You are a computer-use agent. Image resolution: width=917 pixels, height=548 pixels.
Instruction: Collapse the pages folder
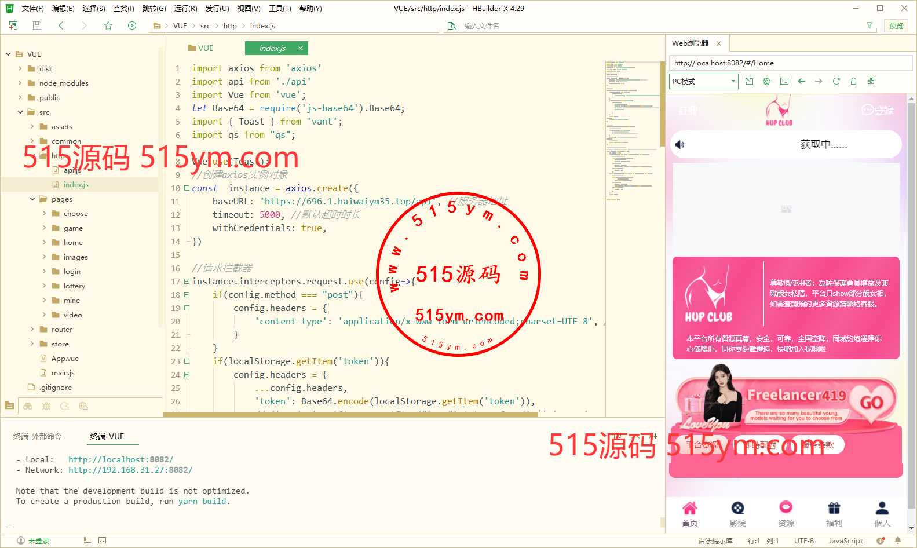[x=32, y=199]
